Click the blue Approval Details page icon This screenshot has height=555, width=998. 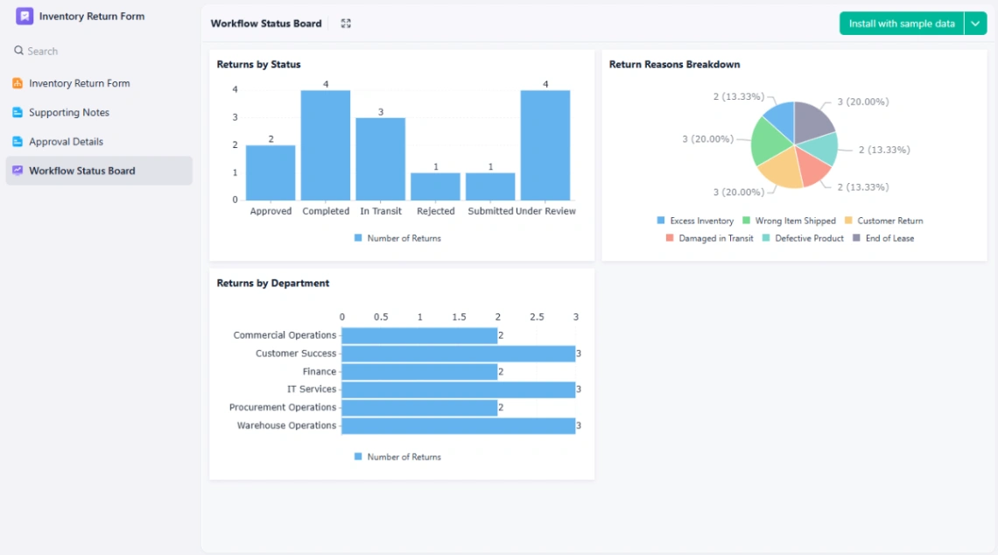[18, 141]
